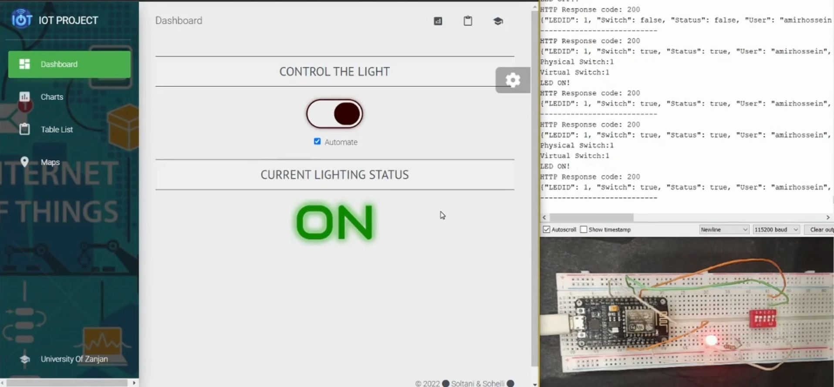The height and width of the screenshot is (387, 834).
Task: Open the Newline line-ending dropdown
Action: click(723, 229)
